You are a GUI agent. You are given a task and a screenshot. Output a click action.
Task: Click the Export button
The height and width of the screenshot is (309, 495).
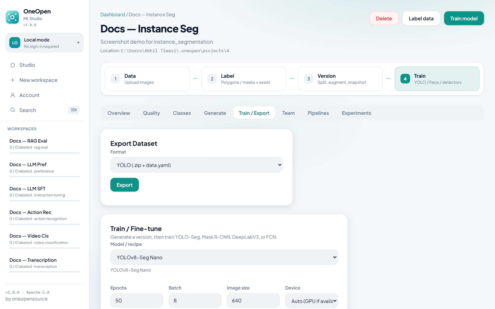[x=125, y=185]
